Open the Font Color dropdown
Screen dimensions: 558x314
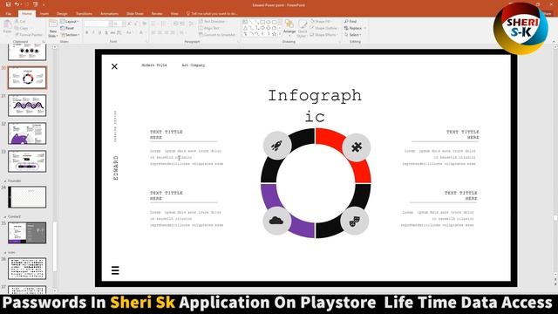tap(141, 33)
